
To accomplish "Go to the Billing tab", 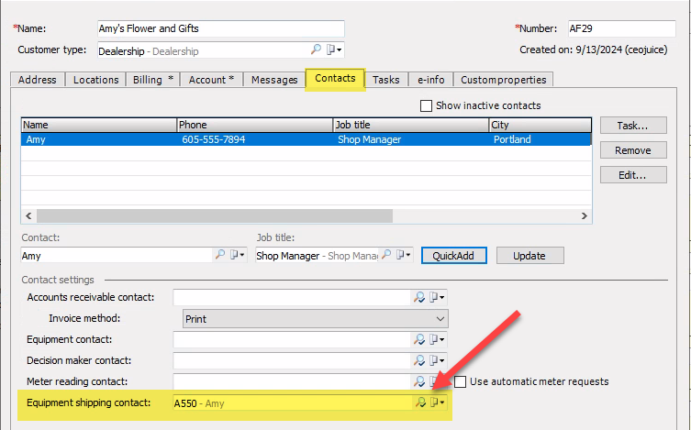I will 153,80.
